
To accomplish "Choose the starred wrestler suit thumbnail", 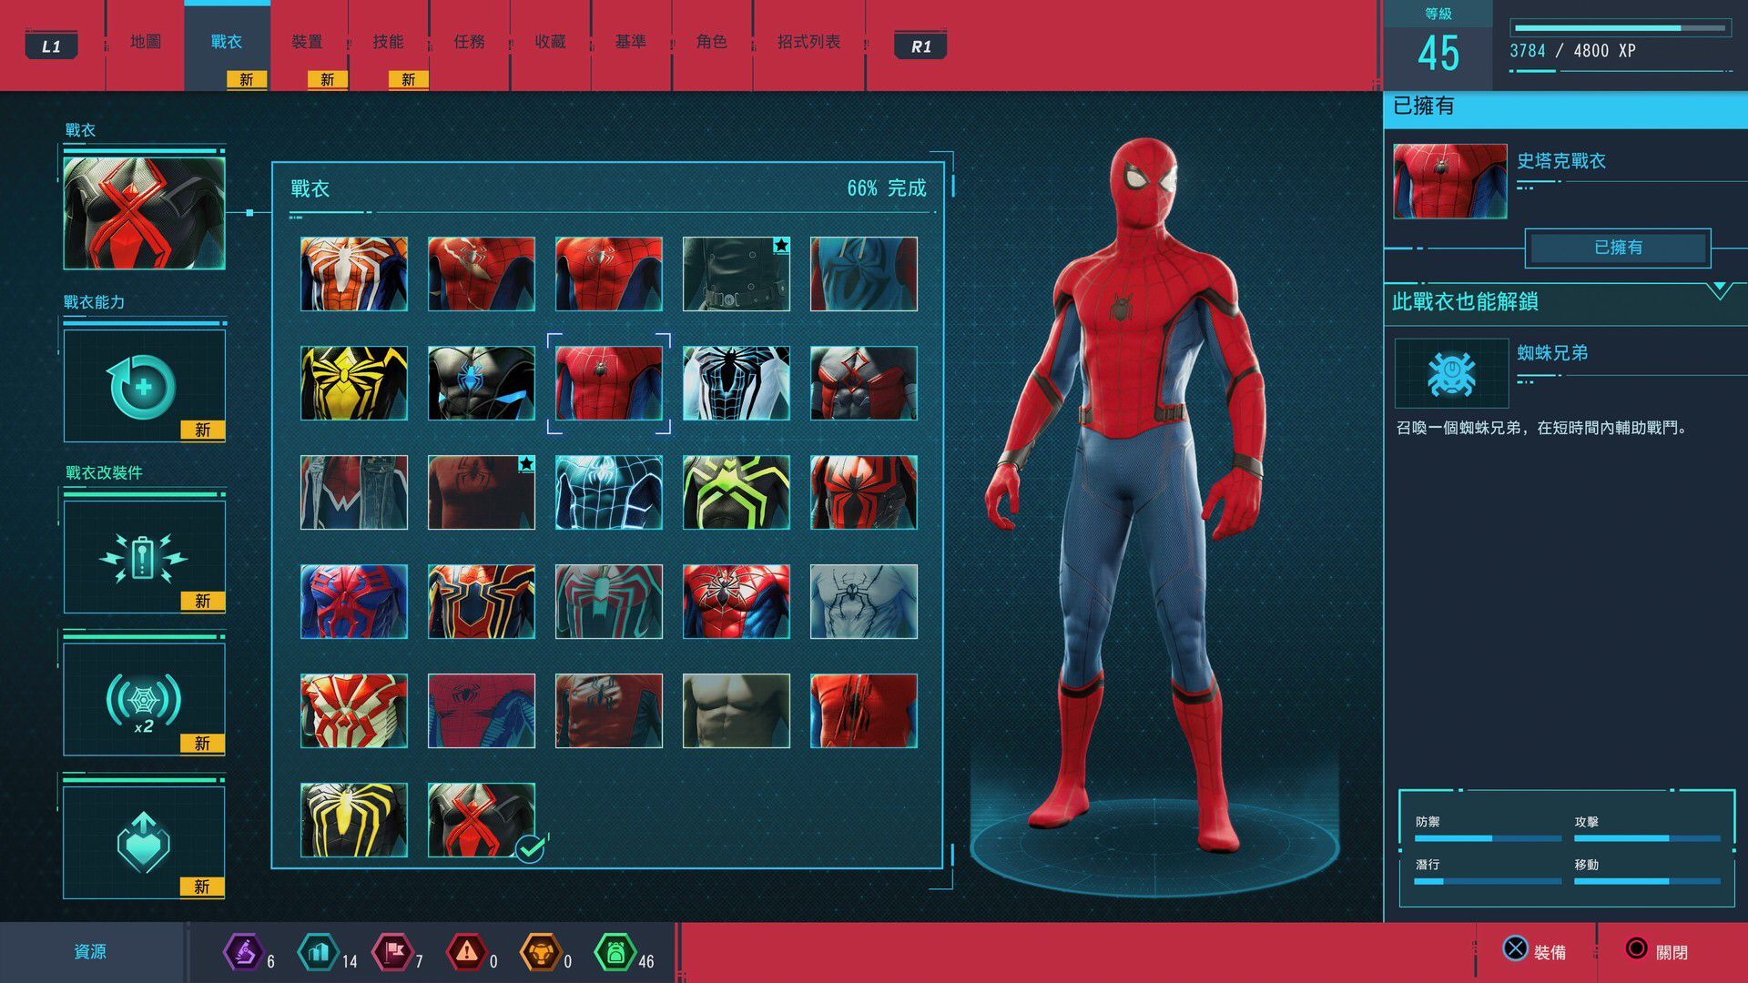I will pos(482,492).
